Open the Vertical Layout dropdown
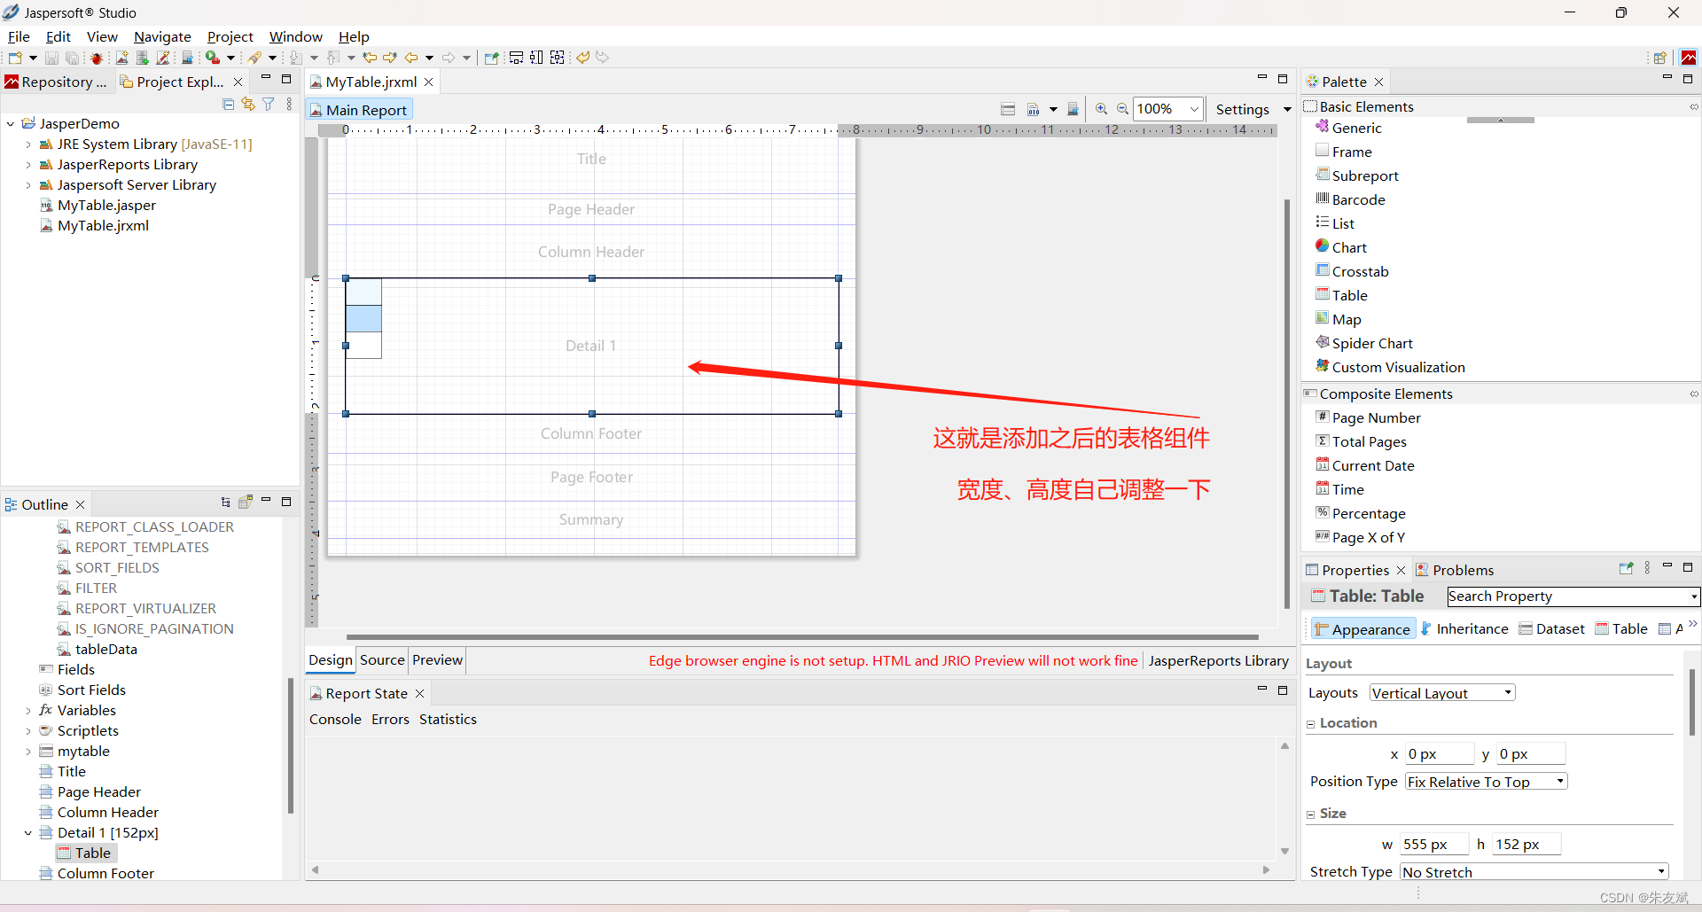The image size is (1702, 912). pyautogui.click(x=1507, y=692)
